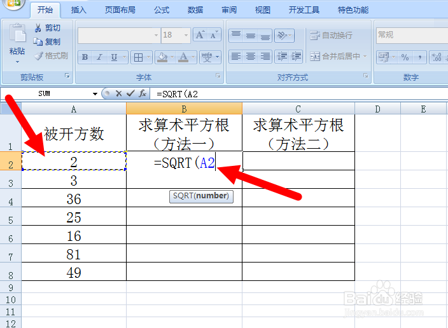This screenshot has height=328, width=448.
Task: Open underline style dropdown arrow
Action: tap(124, 57)
